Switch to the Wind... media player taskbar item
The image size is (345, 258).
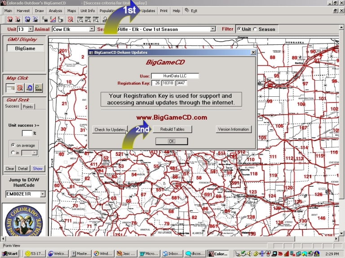tap(103, 254)
